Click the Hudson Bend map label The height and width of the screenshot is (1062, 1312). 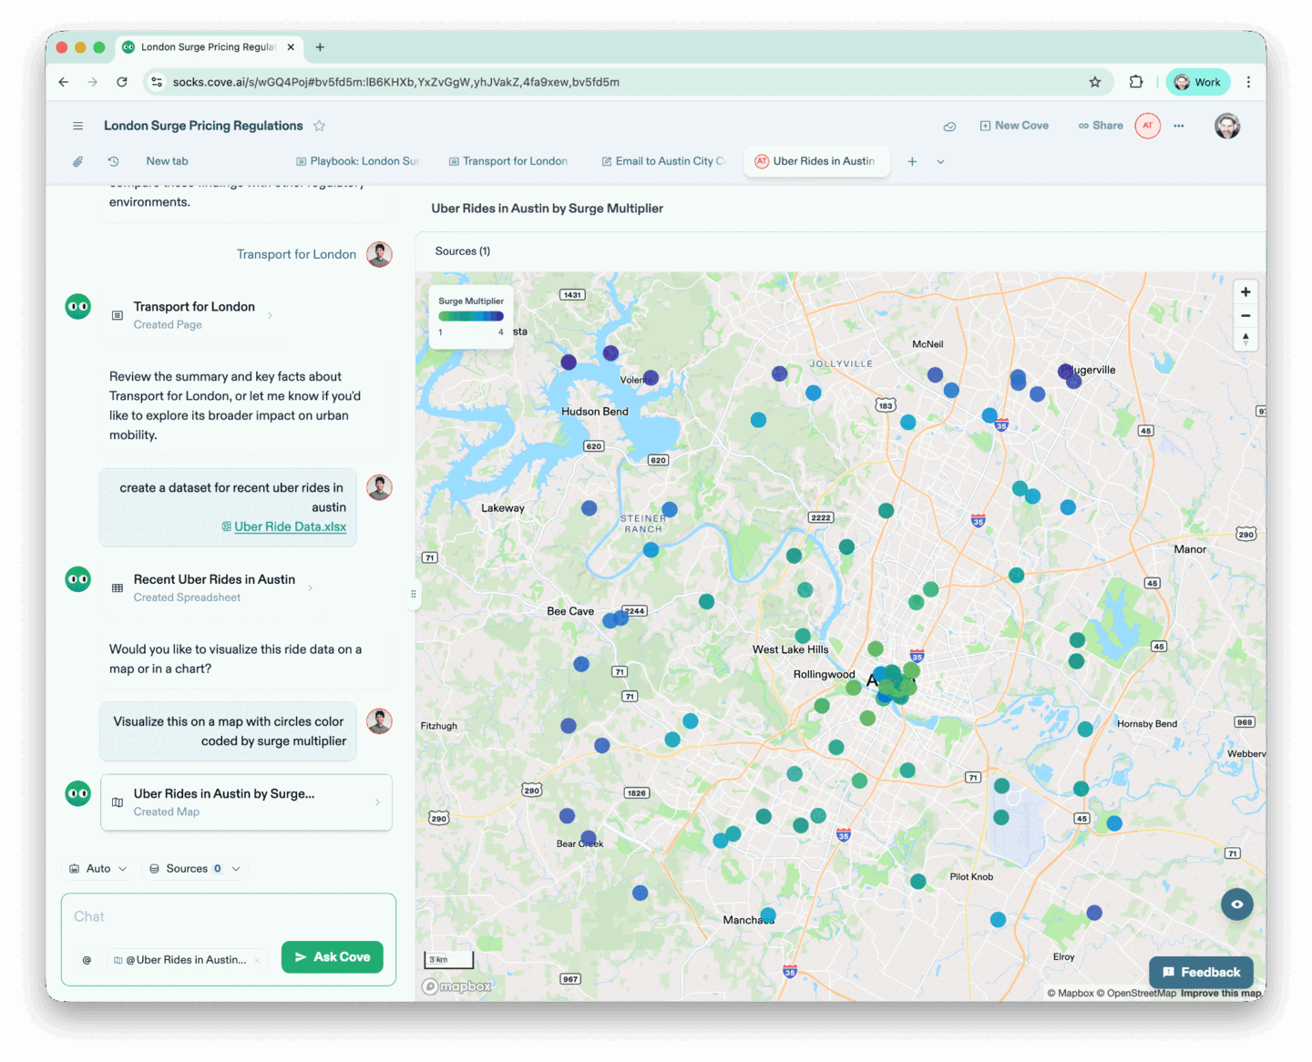pos(595,412)
